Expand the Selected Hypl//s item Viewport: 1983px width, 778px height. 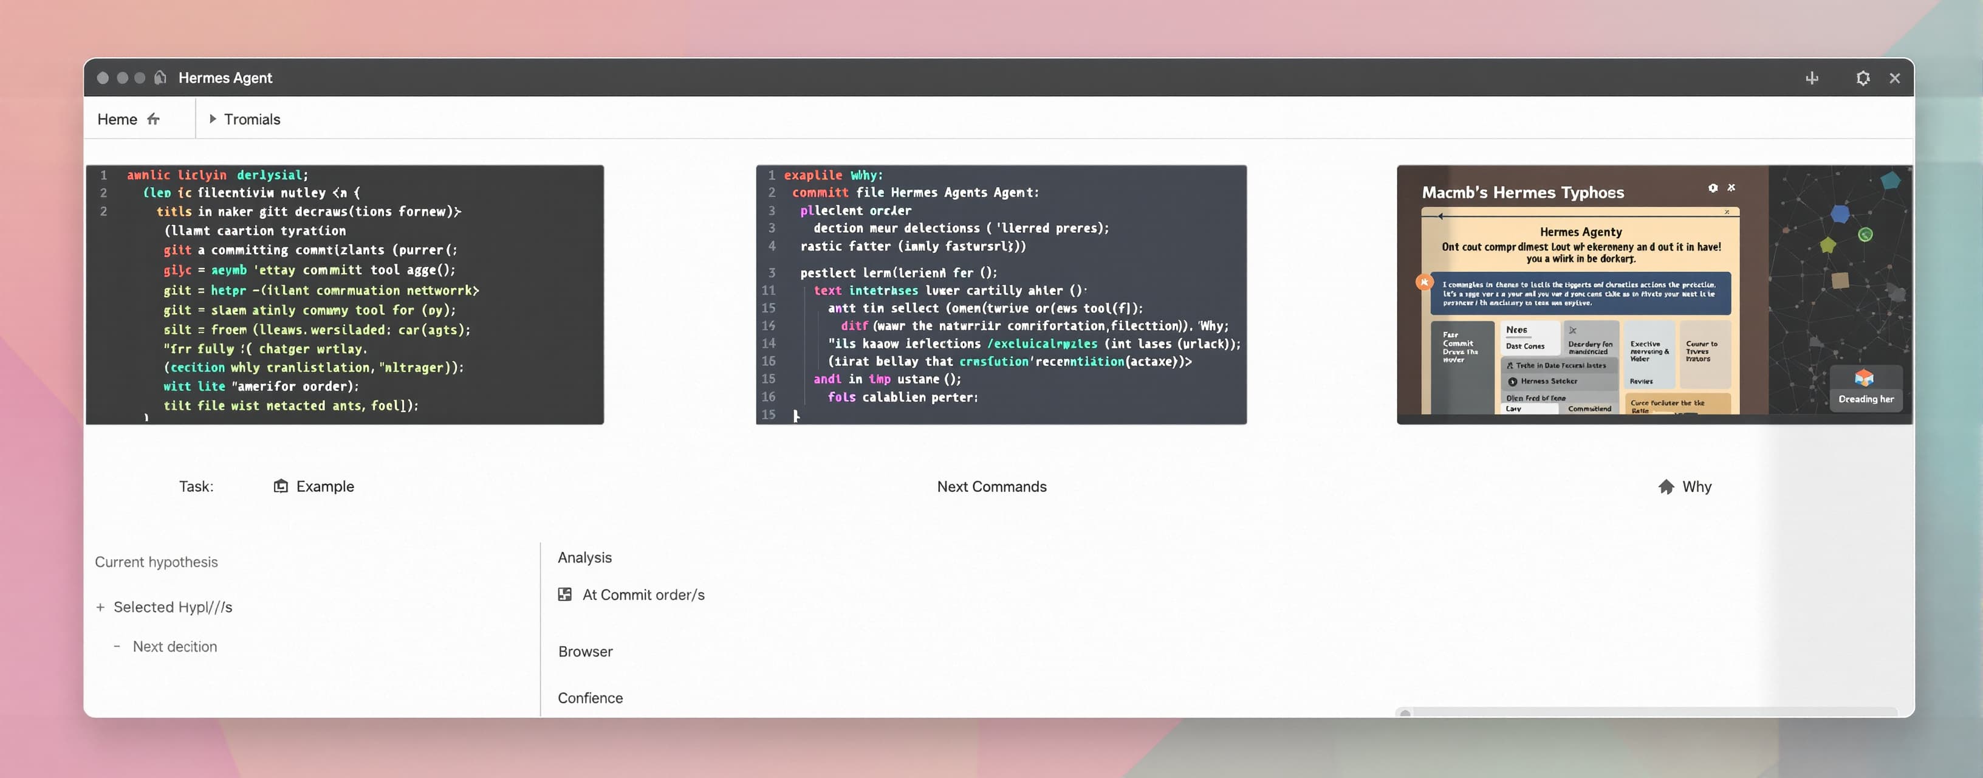click(x=100, y=608)
